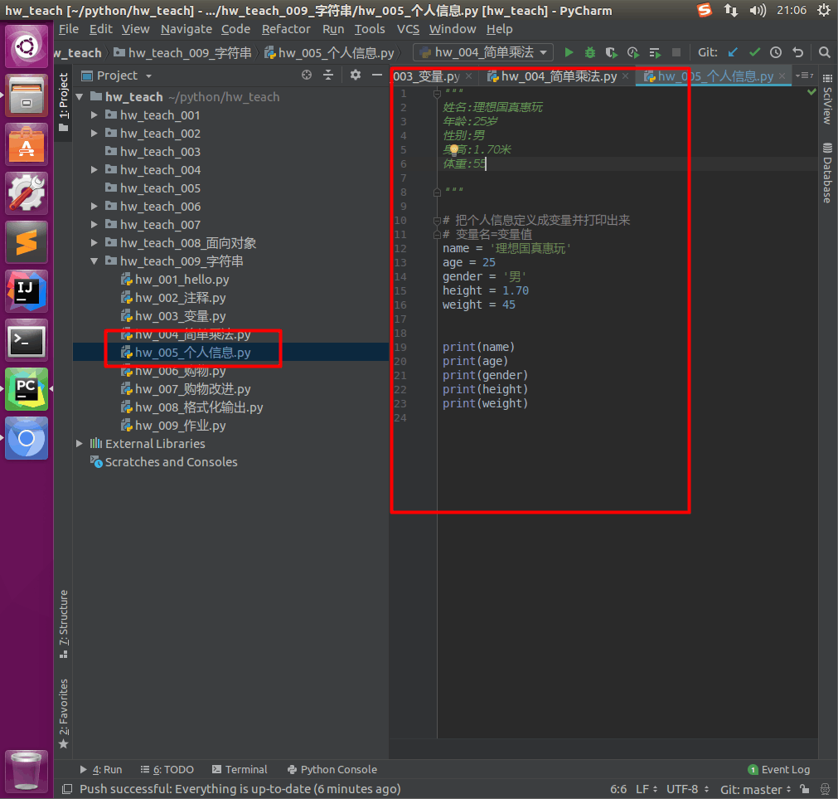838x799 pixels.
Task: Open hw_008_格式化输出.py in the project tree
Action: (x=199, y=407)
